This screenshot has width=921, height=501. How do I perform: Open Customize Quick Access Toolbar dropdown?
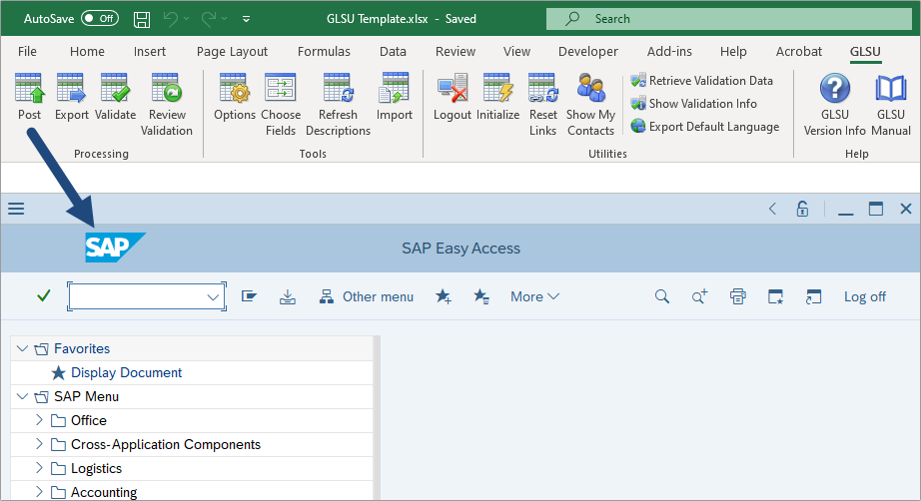(x=246, y=19)
